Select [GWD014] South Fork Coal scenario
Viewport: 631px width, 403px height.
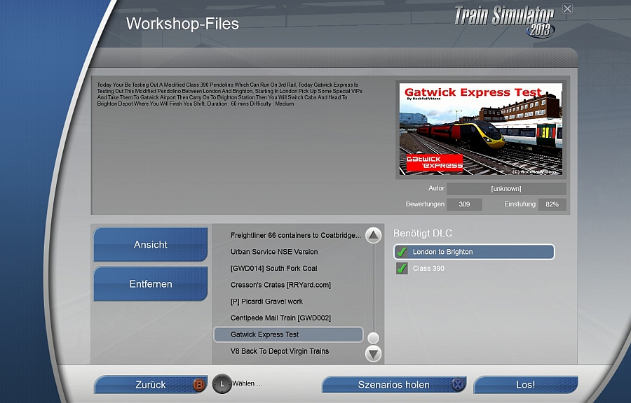pyautogui.click(x=273, y=268)
